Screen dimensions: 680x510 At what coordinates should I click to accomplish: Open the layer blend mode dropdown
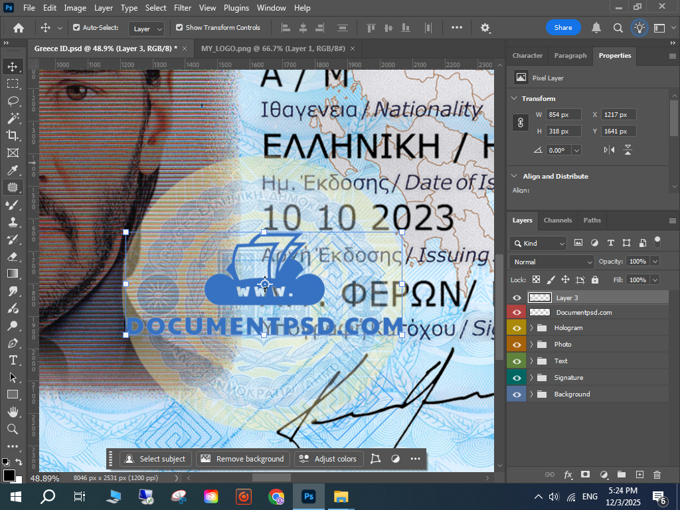(x=552, y=262)
